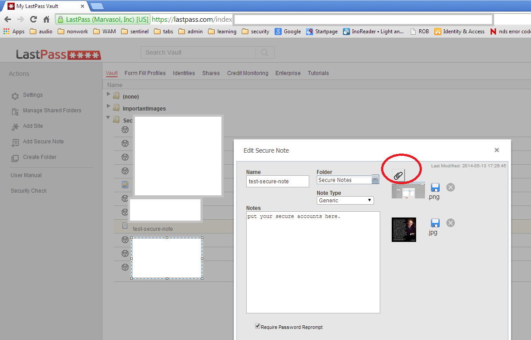The width and height of the screenshot is (531, 340).
Task: Click inside the Notes text area
Action: pos(313,262)
